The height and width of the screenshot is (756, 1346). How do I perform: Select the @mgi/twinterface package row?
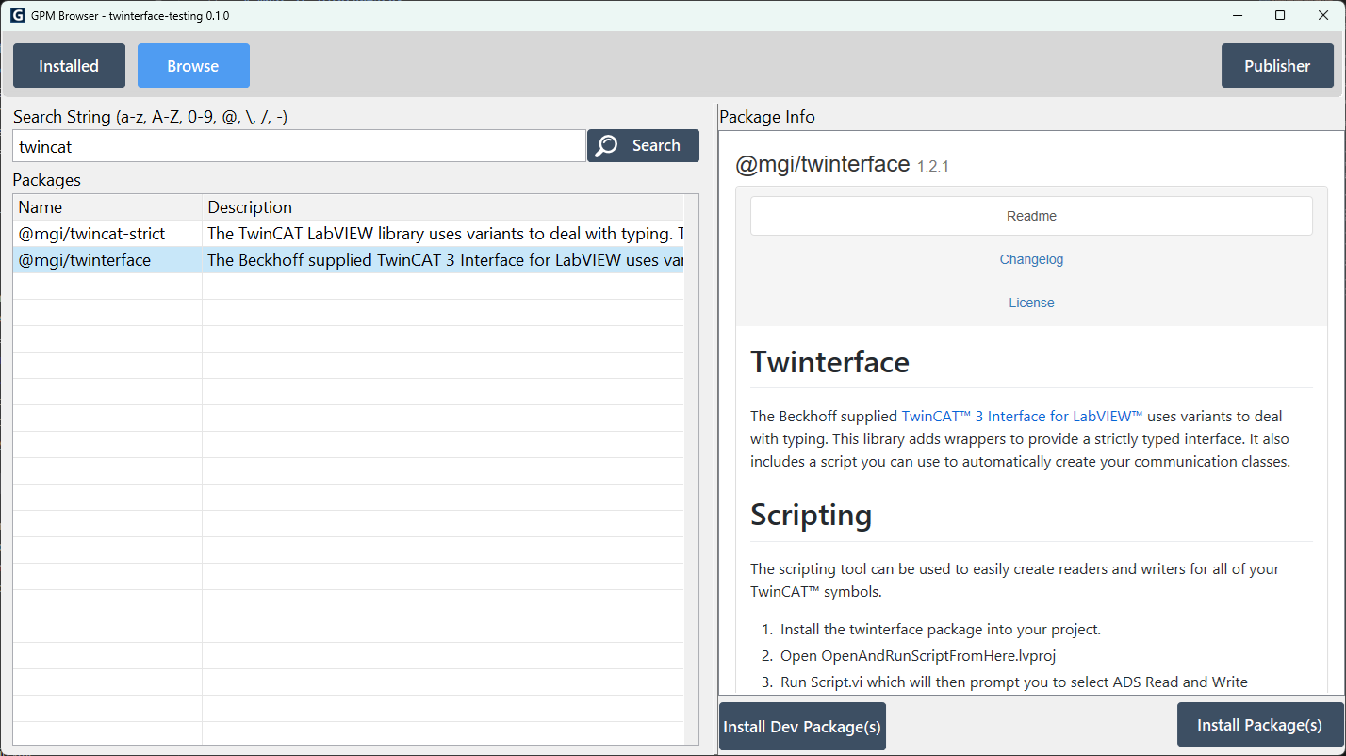[x=349, y=260]
